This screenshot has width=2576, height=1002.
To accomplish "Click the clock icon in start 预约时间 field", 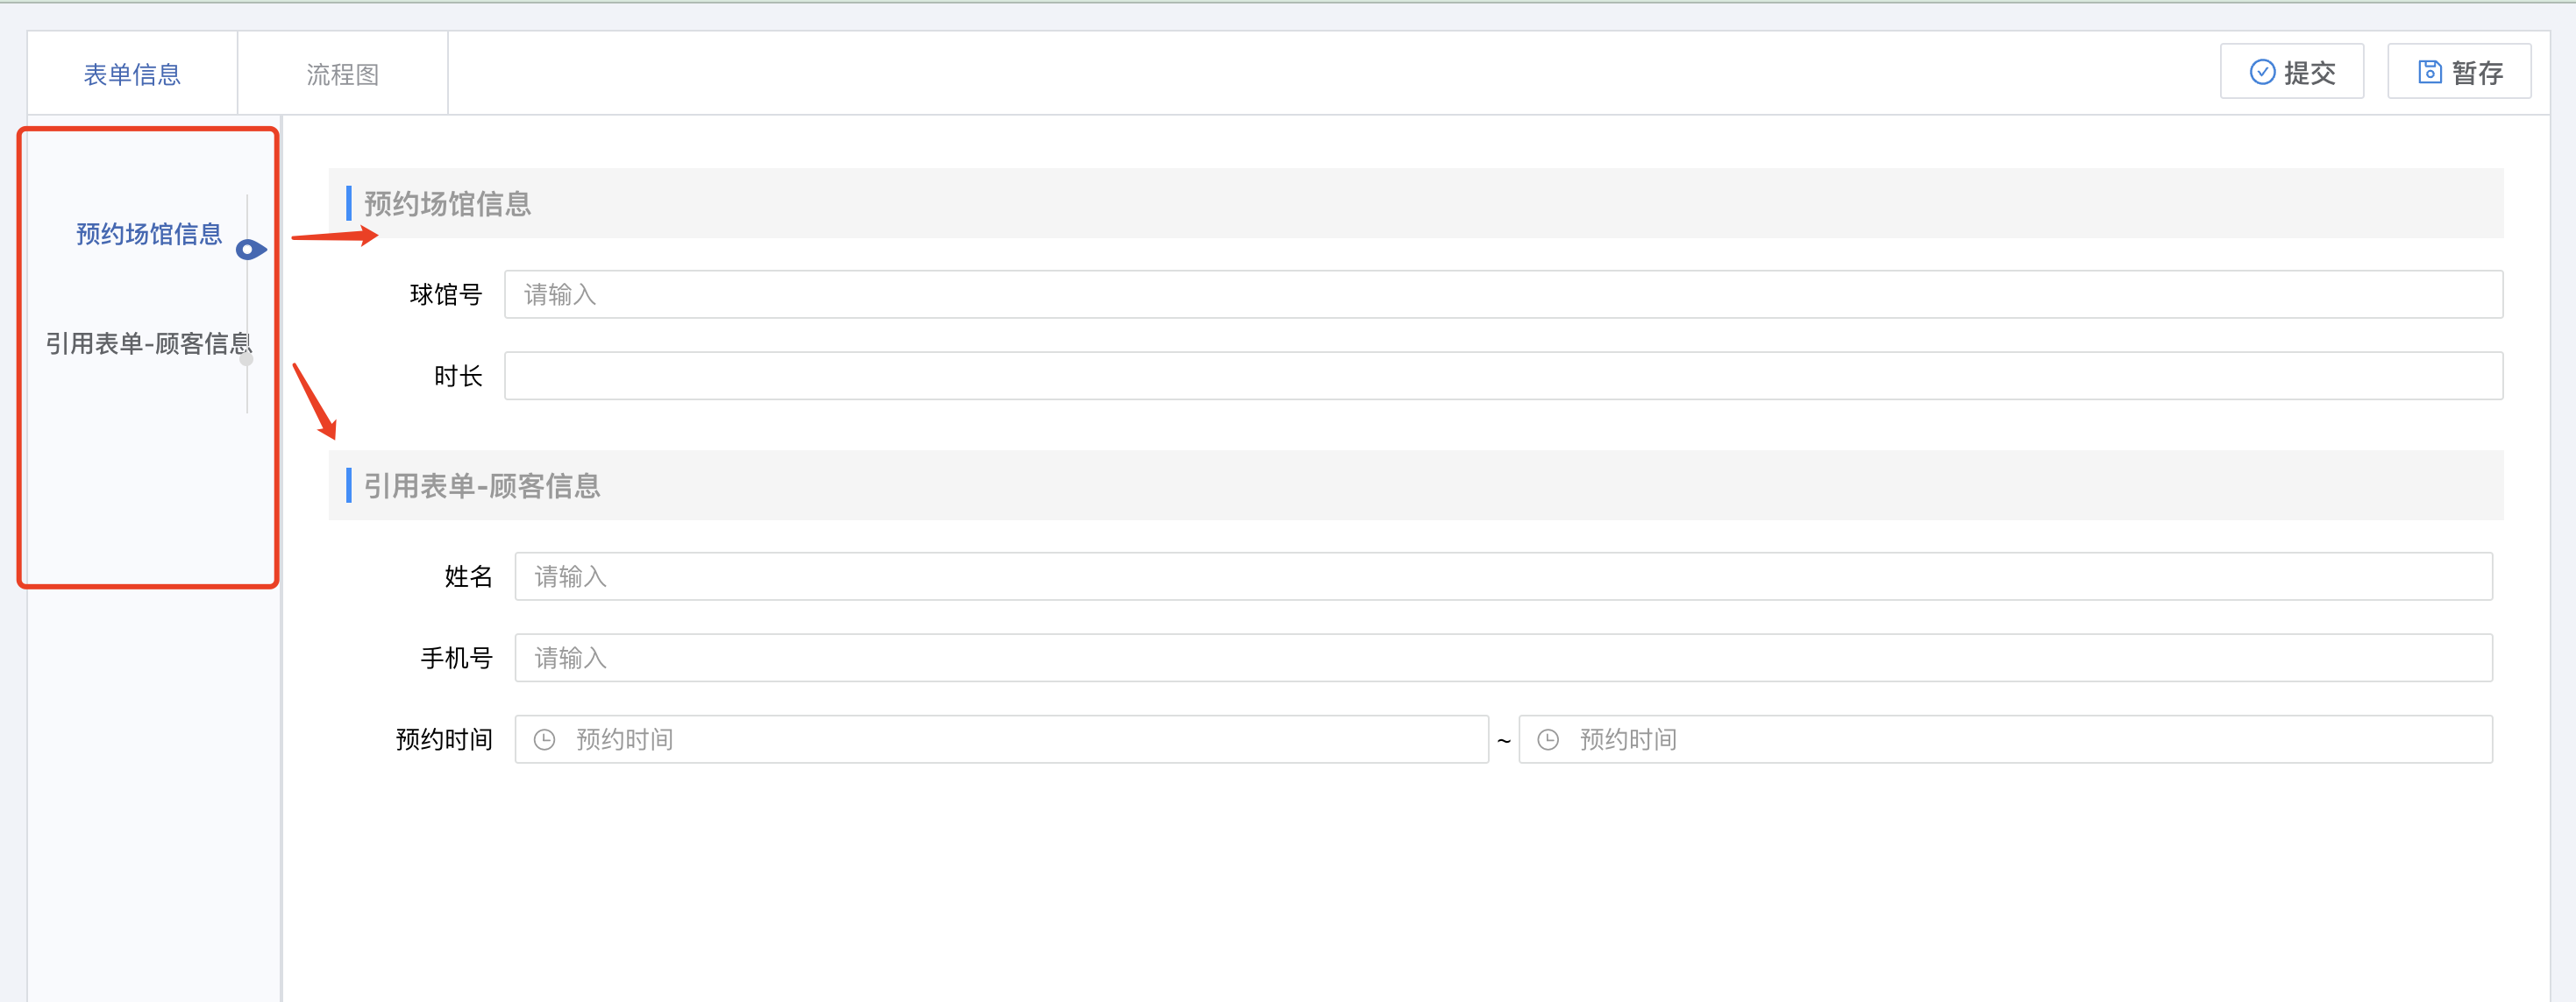I will (544, 739).
